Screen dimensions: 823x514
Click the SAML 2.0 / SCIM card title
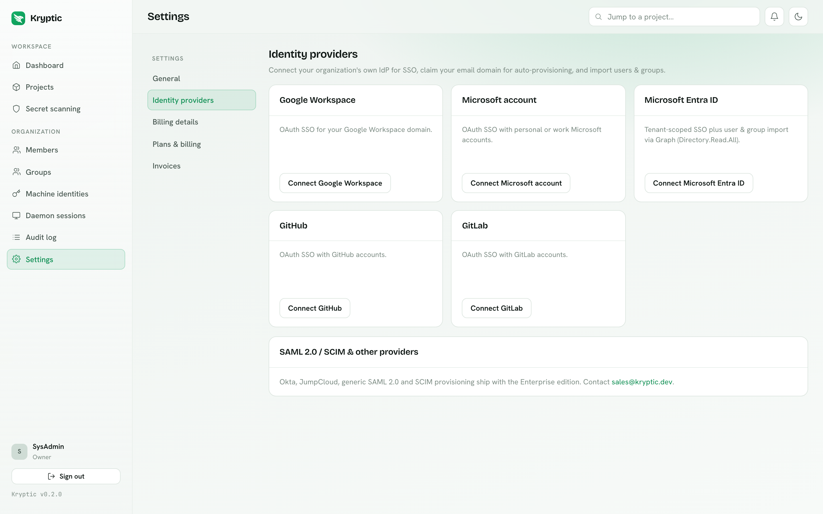click(x=349, y=352)
